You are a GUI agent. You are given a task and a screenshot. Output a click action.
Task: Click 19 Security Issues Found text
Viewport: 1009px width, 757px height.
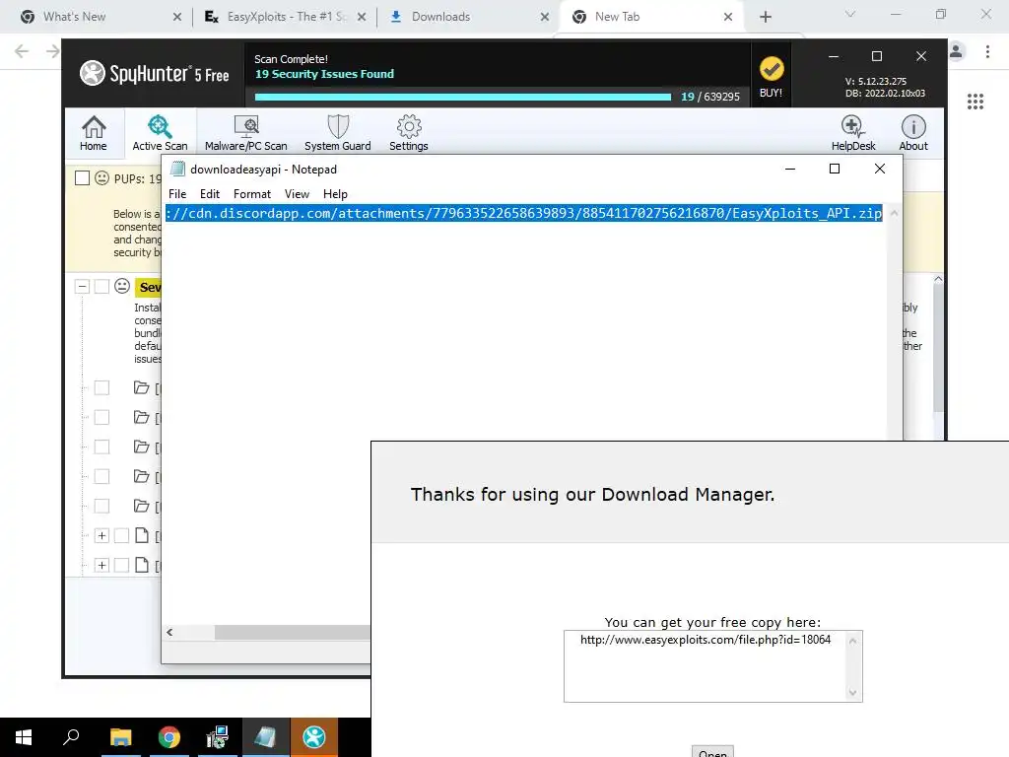point(324,74)
